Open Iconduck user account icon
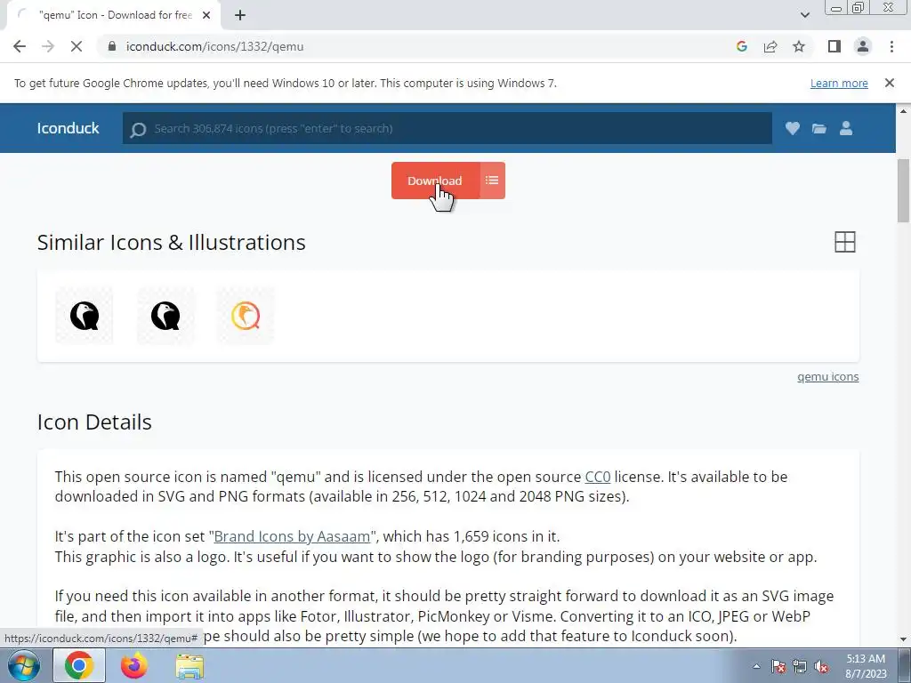The width and height of the screenshot is (911, 683). tap(846, 128)
